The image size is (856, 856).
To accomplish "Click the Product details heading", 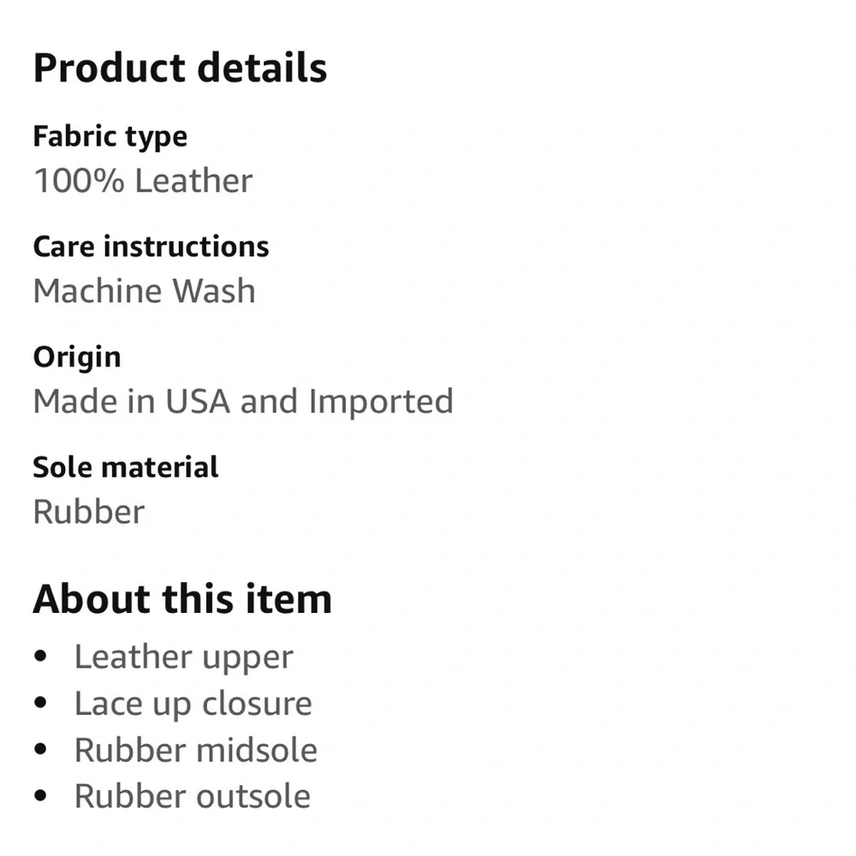I will [x=180, y=68].
